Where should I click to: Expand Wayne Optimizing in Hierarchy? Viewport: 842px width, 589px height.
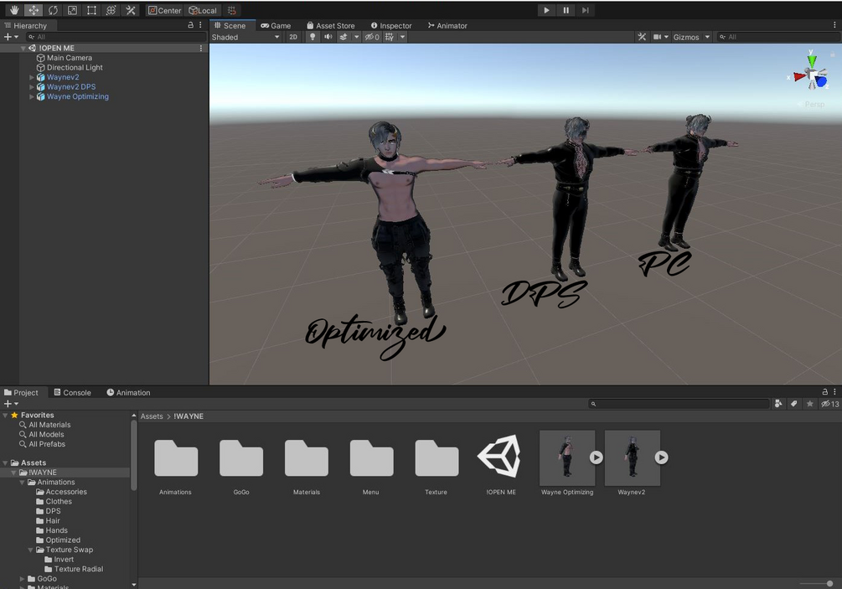click(32, 96)
